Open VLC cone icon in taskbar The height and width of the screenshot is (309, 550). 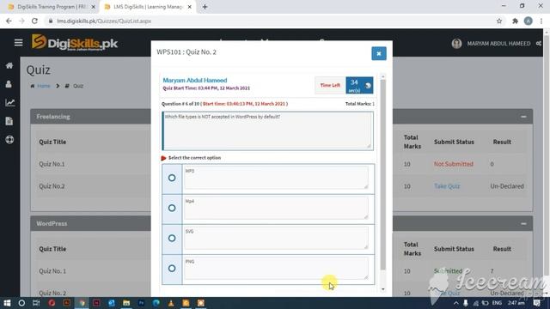click(171, 303)
